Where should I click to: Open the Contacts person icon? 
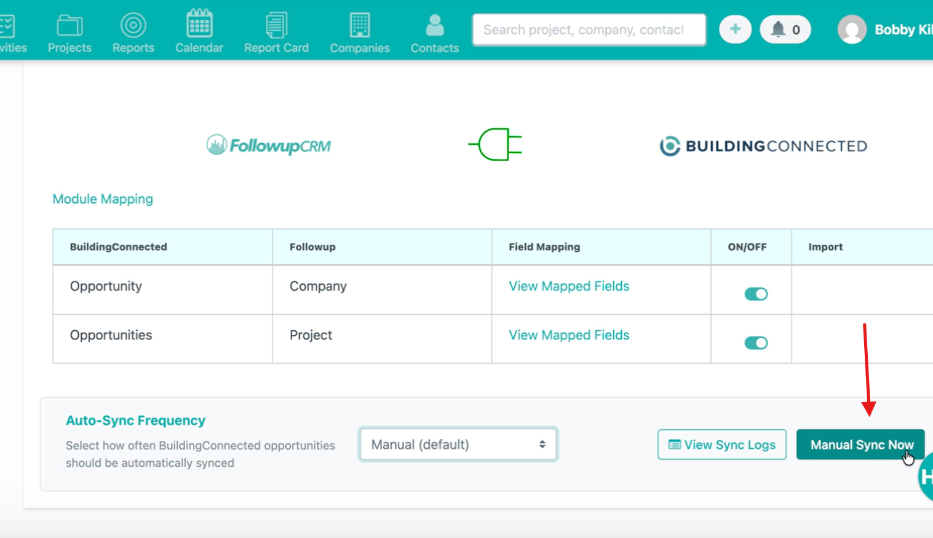coord(435,26)
